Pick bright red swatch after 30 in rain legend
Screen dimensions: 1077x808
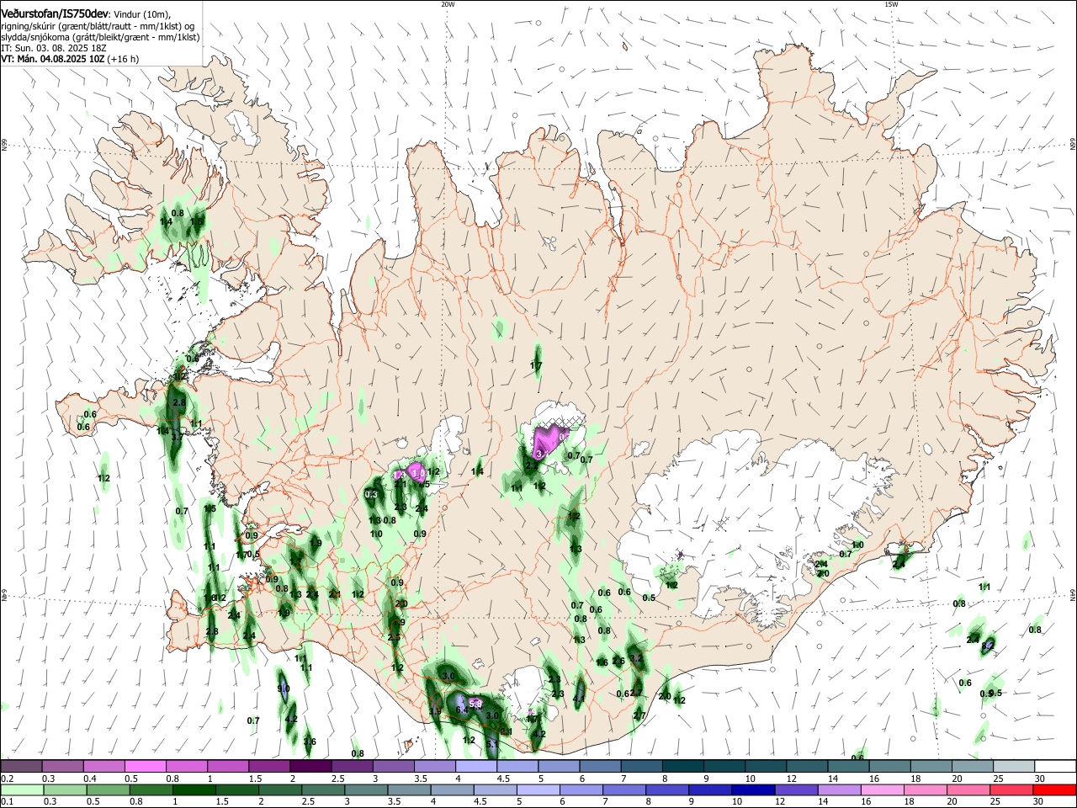pos(1054,789)
